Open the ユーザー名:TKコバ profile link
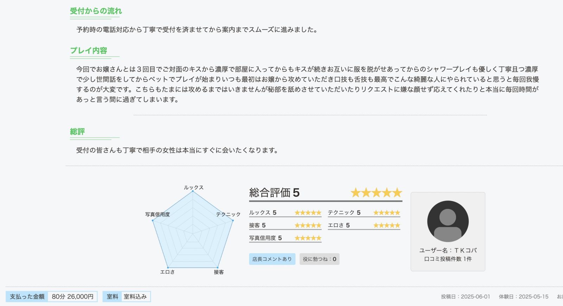Image resolution: width=563 pixels, height=306 pixels. pyautogui.click(x=448, y=250)
